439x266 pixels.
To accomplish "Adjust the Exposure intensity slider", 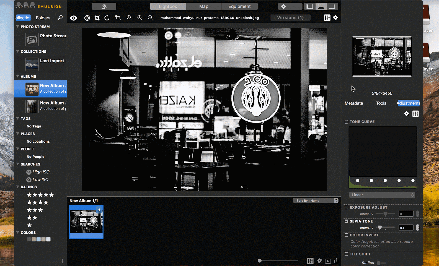I will tap(385, 214).
